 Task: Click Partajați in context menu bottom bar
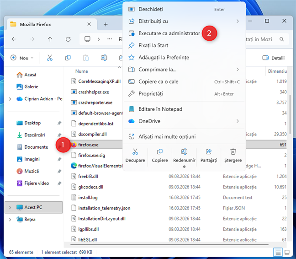(x=209, y=156)
